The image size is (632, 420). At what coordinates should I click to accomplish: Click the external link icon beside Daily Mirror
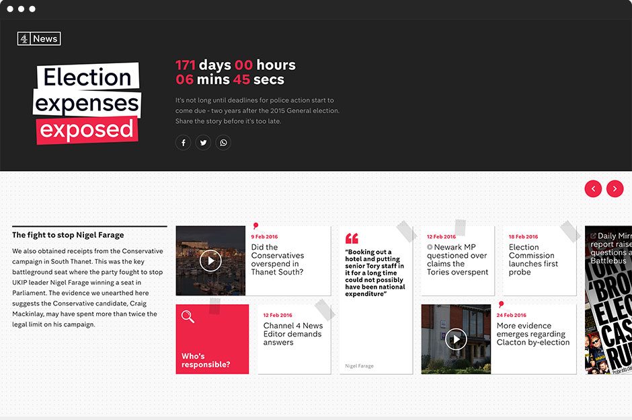593,236
